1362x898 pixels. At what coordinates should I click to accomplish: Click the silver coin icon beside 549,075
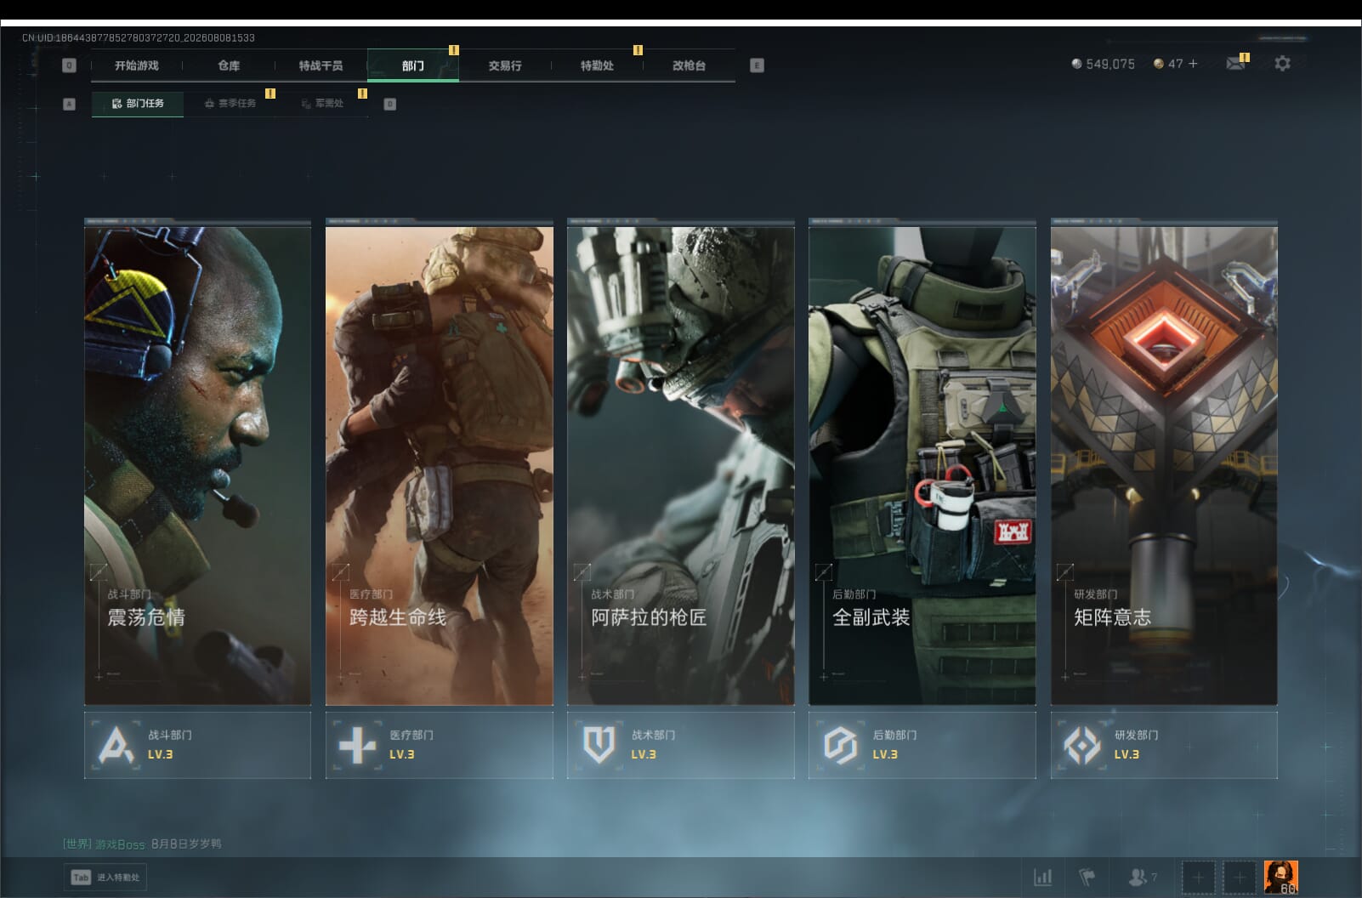[x=1076, y=64]
